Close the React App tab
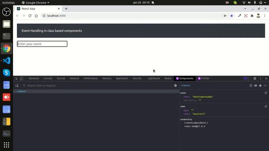This screenshot has width=269, height=151. (x=58, y=8)
